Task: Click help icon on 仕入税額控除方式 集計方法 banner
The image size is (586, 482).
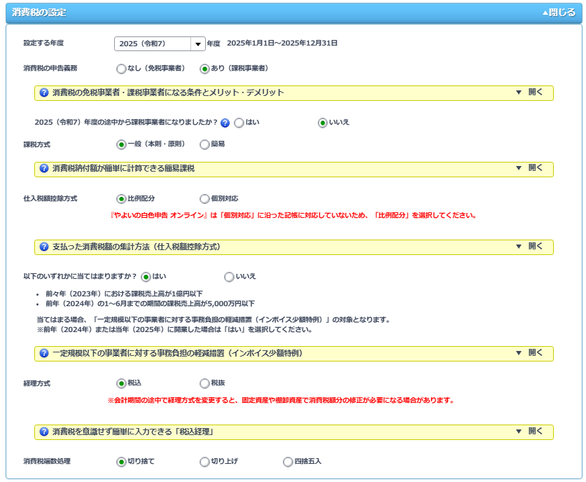Action: pos(44,247)
